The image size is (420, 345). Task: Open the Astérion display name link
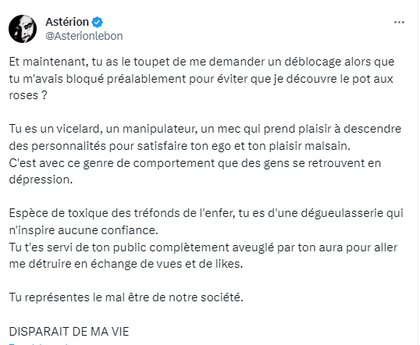(x=67, y=22)
